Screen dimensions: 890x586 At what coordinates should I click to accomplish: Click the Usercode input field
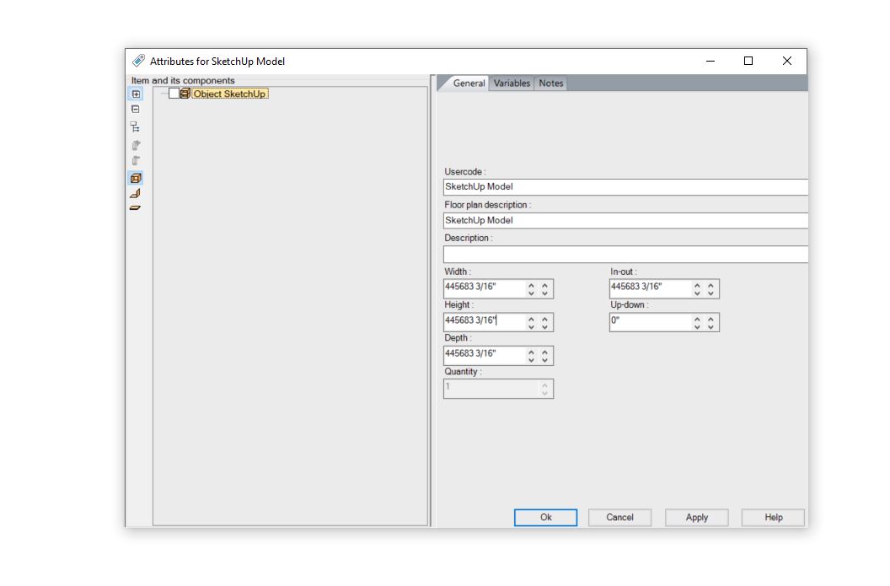(625, 187)
